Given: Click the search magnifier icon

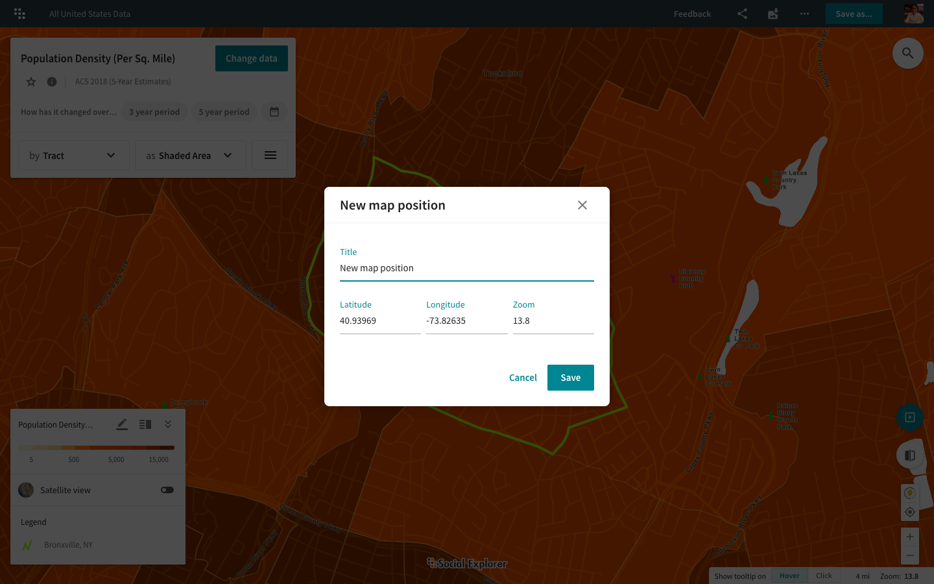Looking at the screenshot, I should (907, 53).
